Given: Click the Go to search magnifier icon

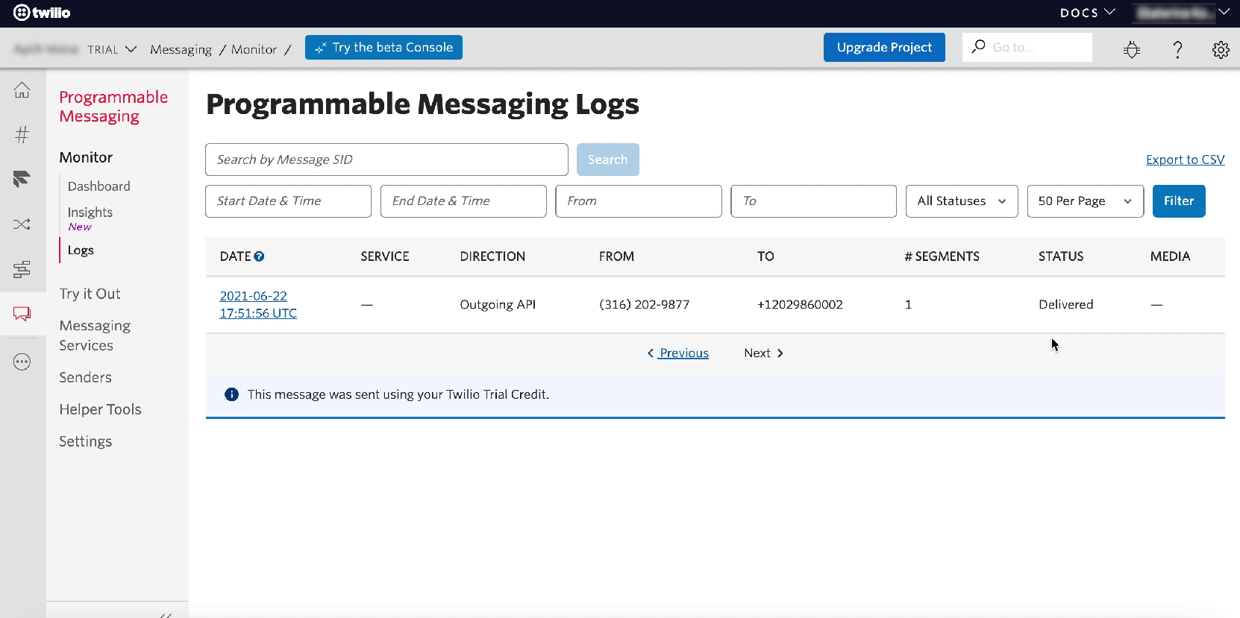Looking at the screenshot, I should click(978, 47).
